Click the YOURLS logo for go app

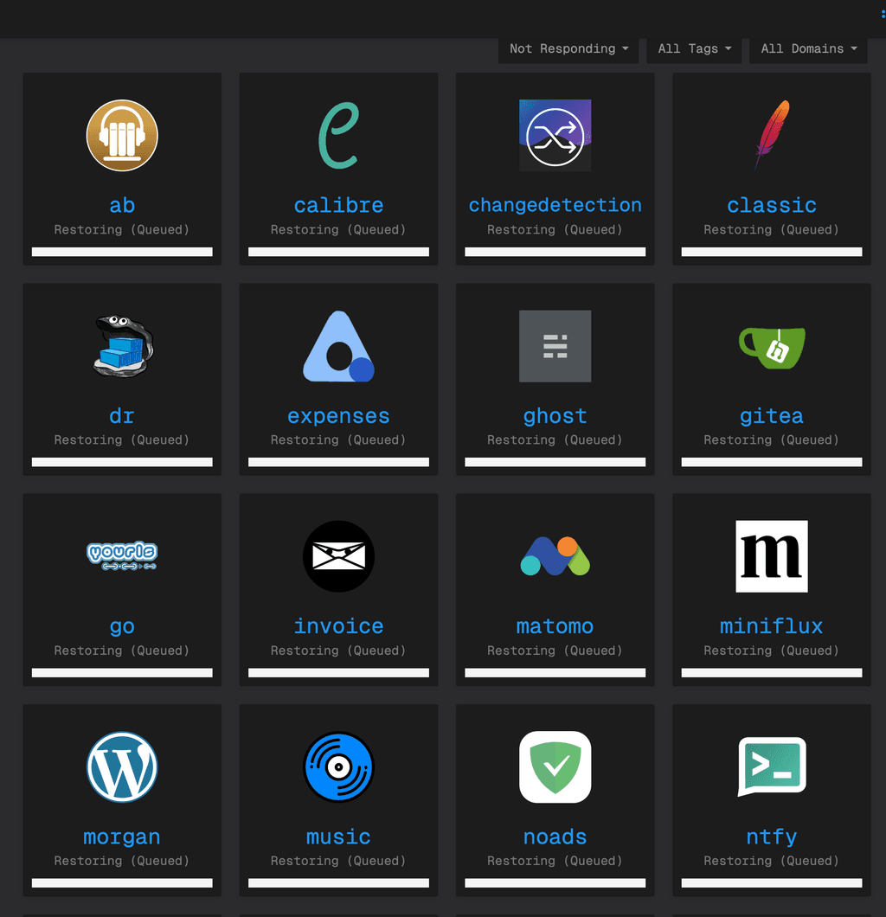click(x=122, y=555)
